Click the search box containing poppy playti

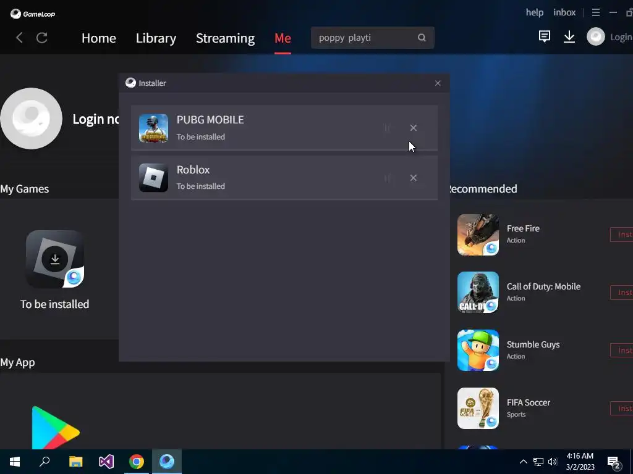(x=372, y=38)
